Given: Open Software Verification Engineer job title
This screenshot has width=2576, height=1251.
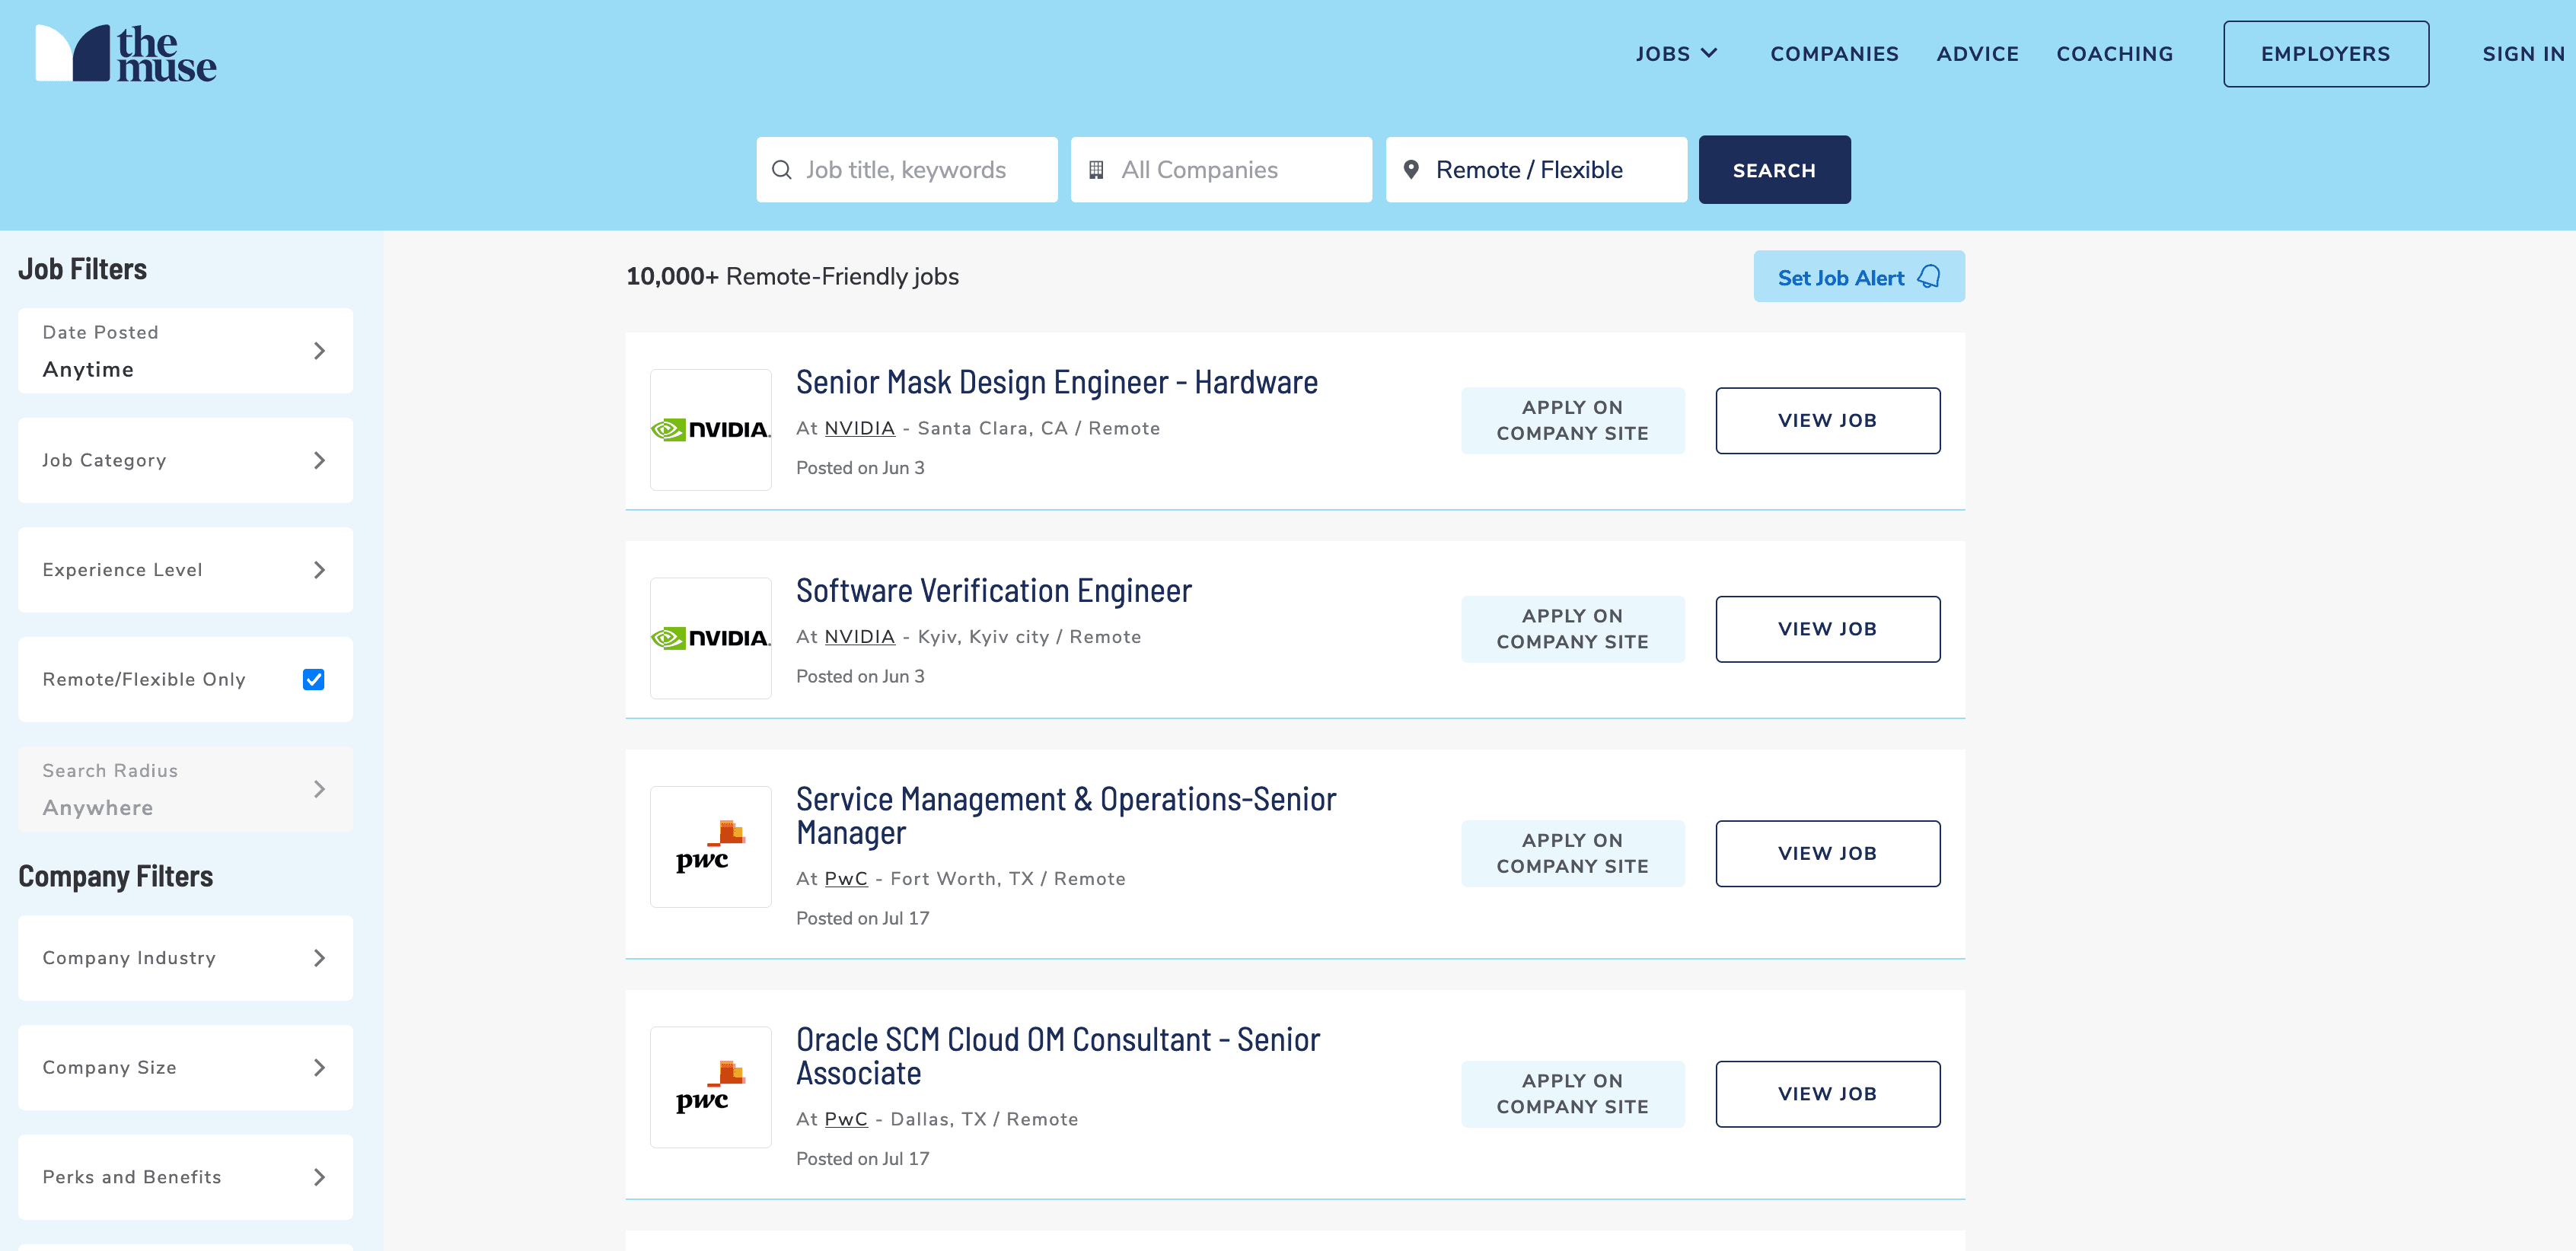Looking at the screenshot, I should pyautogui.click(x=993, y=591).
